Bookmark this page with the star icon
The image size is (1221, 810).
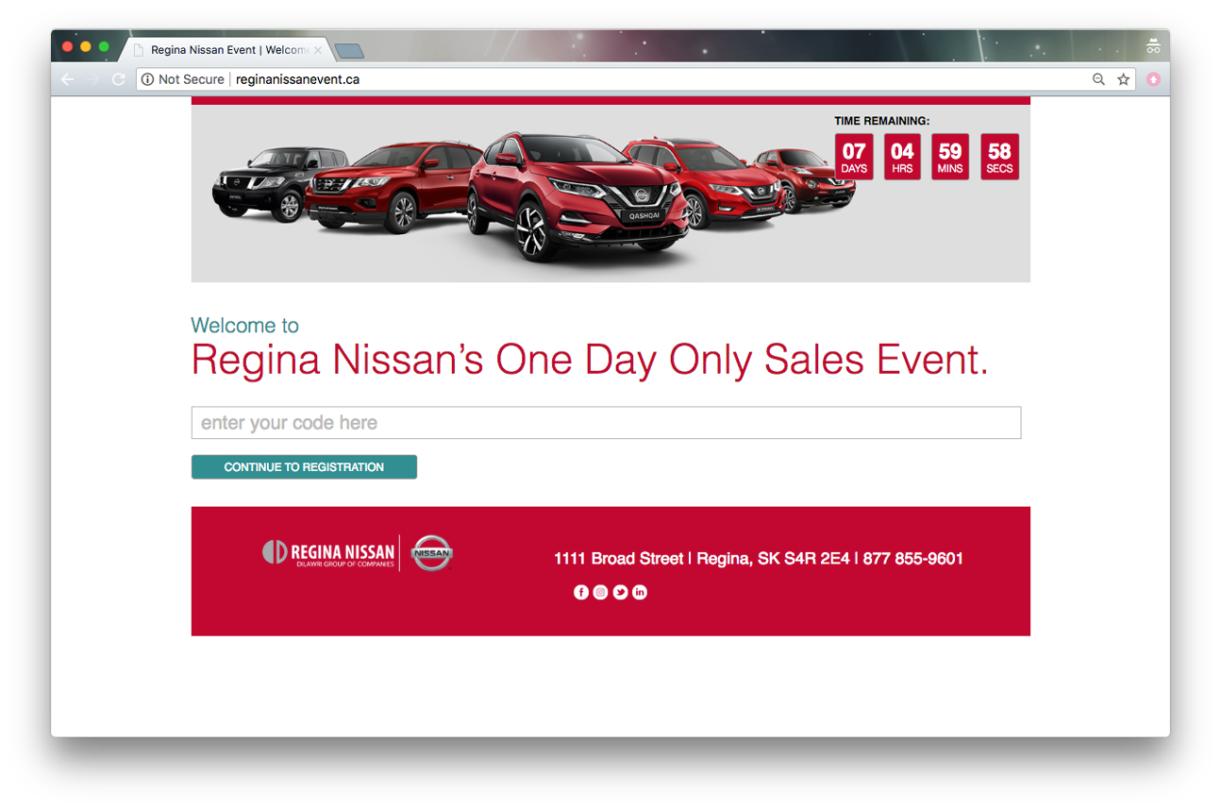click(1123, 79)
